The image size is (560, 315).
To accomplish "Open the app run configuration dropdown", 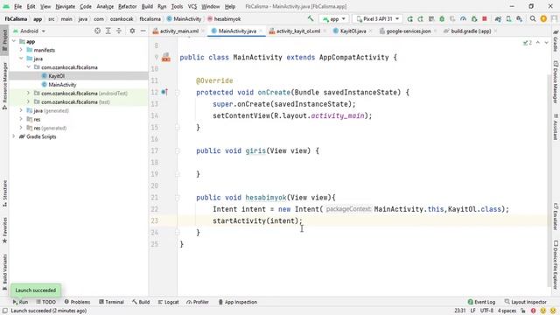I will [x=334, y=19].
